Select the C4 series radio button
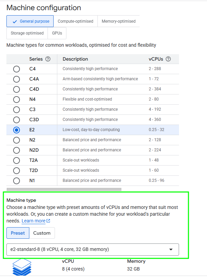The width and height of the screenshot is (207, 278). point(16,69)
